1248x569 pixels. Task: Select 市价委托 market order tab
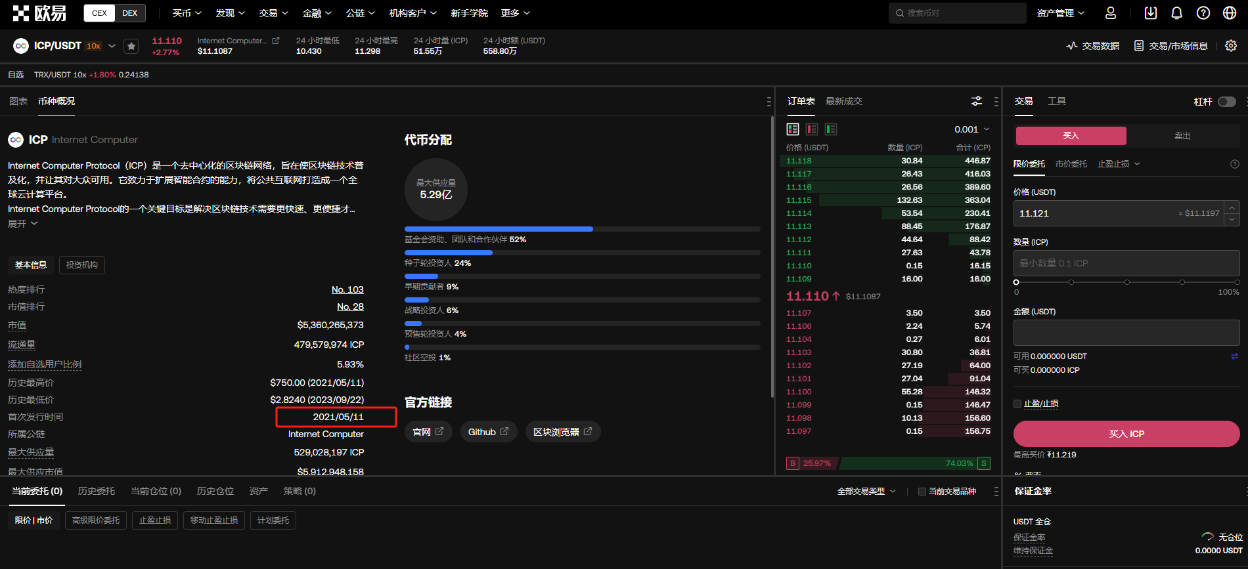tap(1071, 164)
